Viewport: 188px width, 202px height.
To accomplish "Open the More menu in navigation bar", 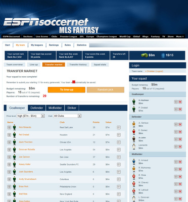I will click(180, 36).
